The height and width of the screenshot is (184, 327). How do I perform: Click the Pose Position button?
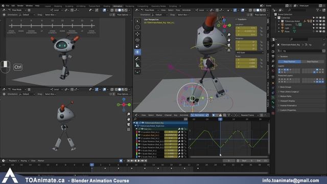tap(290, 61)
